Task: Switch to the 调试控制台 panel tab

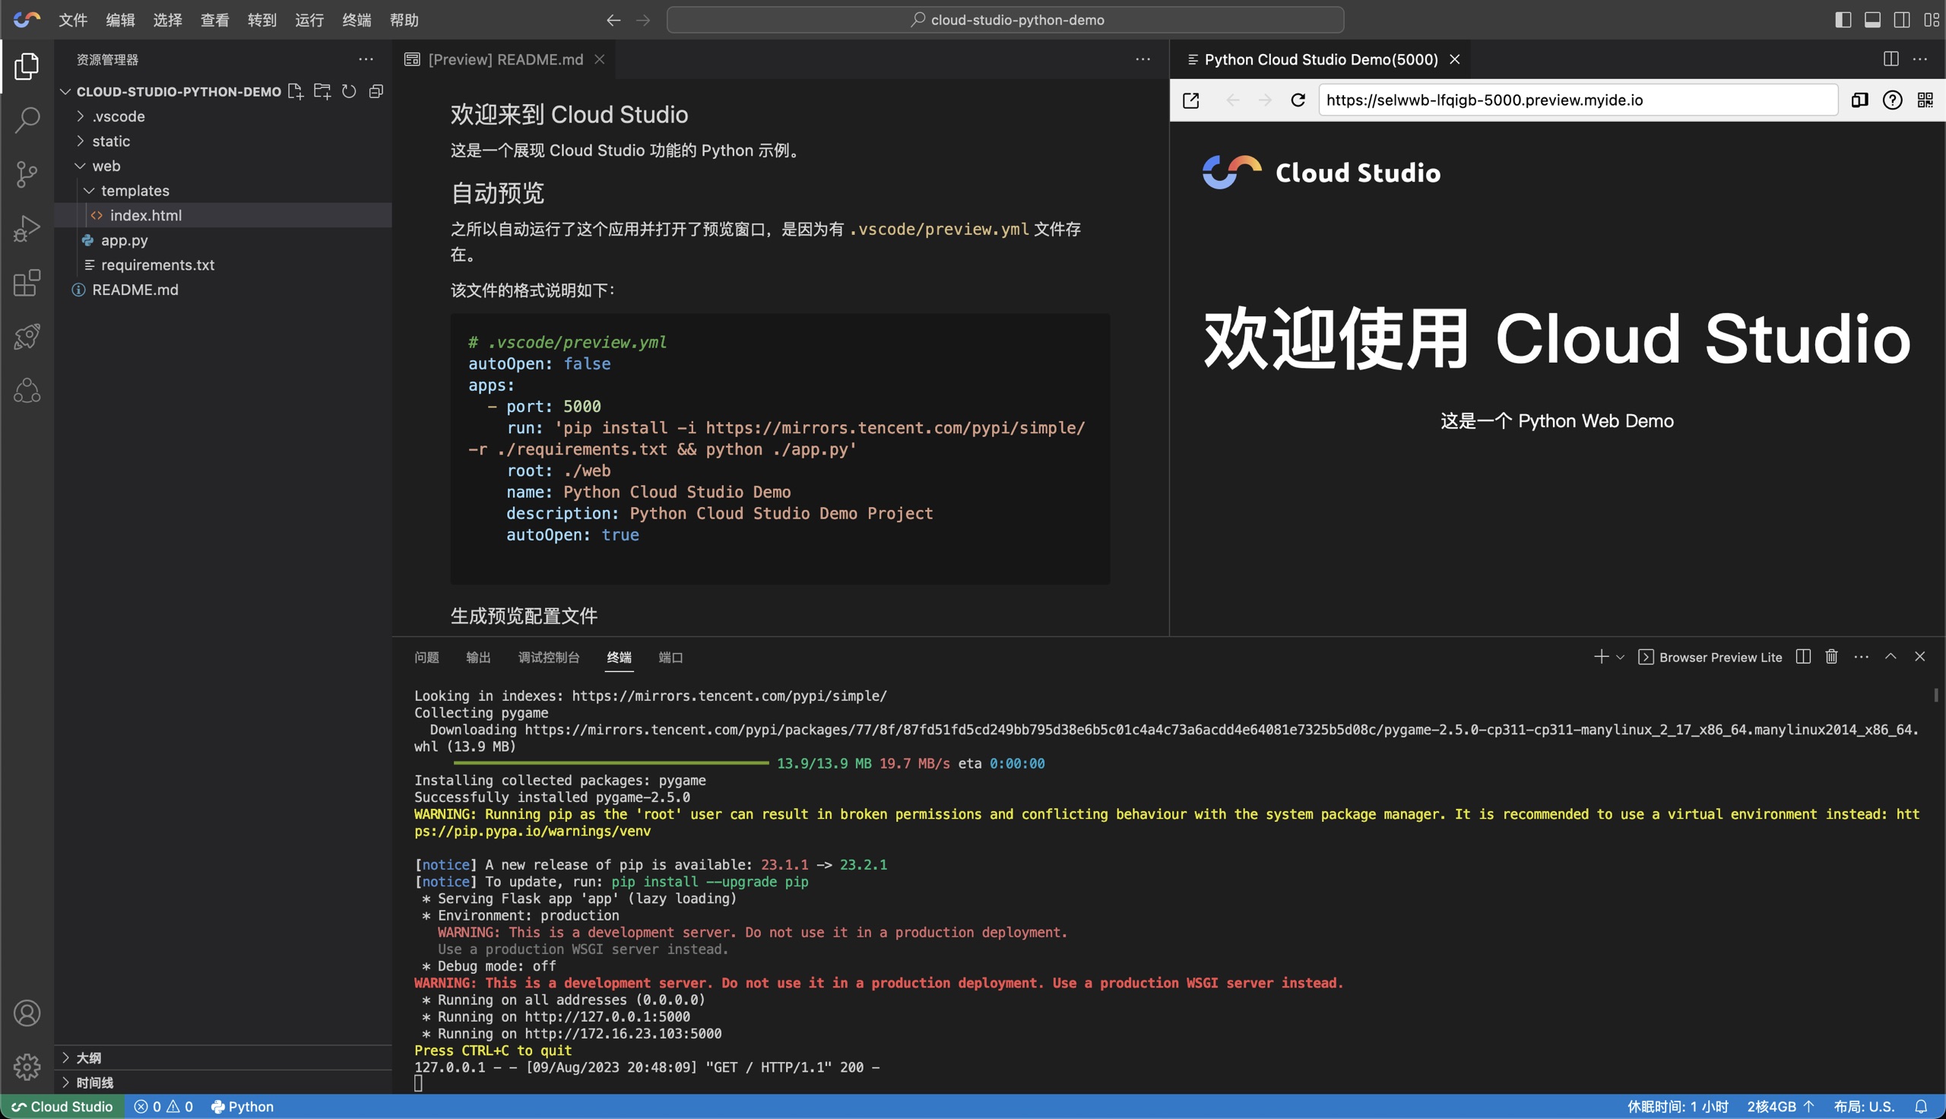Action: tap(549, 657)
